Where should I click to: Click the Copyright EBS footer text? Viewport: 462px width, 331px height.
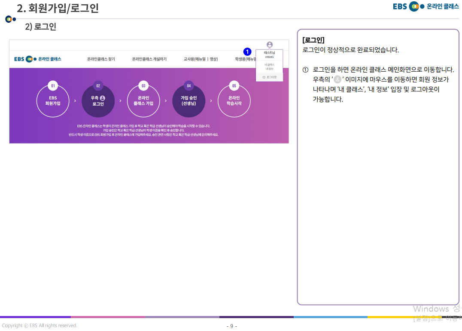(40, 325)
